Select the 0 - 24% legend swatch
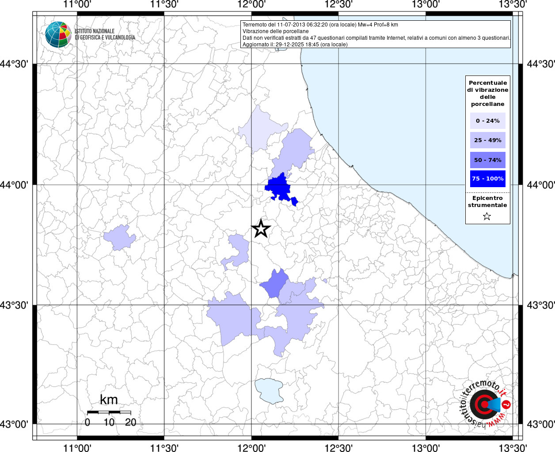This screenshot has width=555, height=452. click(488, 121)
